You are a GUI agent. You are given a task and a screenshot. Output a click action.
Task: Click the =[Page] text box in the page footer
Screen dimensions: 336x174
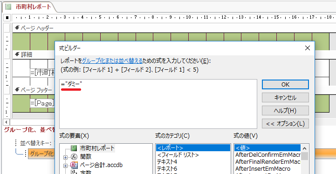[x=42, y=103]
